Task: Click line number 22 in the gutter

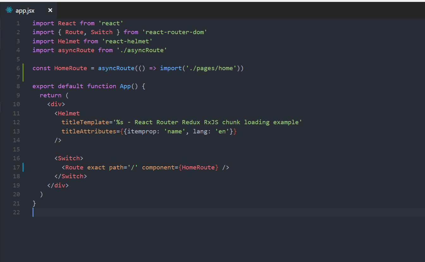Action: [16, 212]
